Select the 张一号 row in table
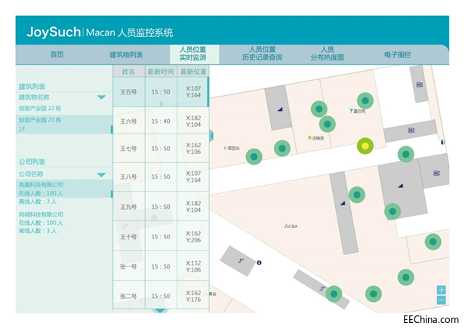 click(x=128, y=266)
